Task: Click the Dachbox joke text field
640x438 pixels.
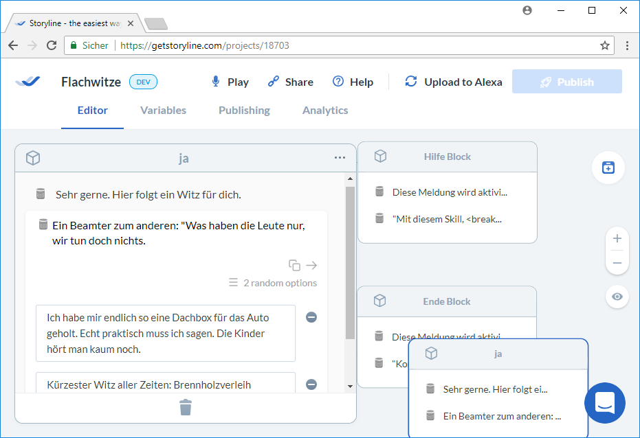Action: click(x=166, y=333)
